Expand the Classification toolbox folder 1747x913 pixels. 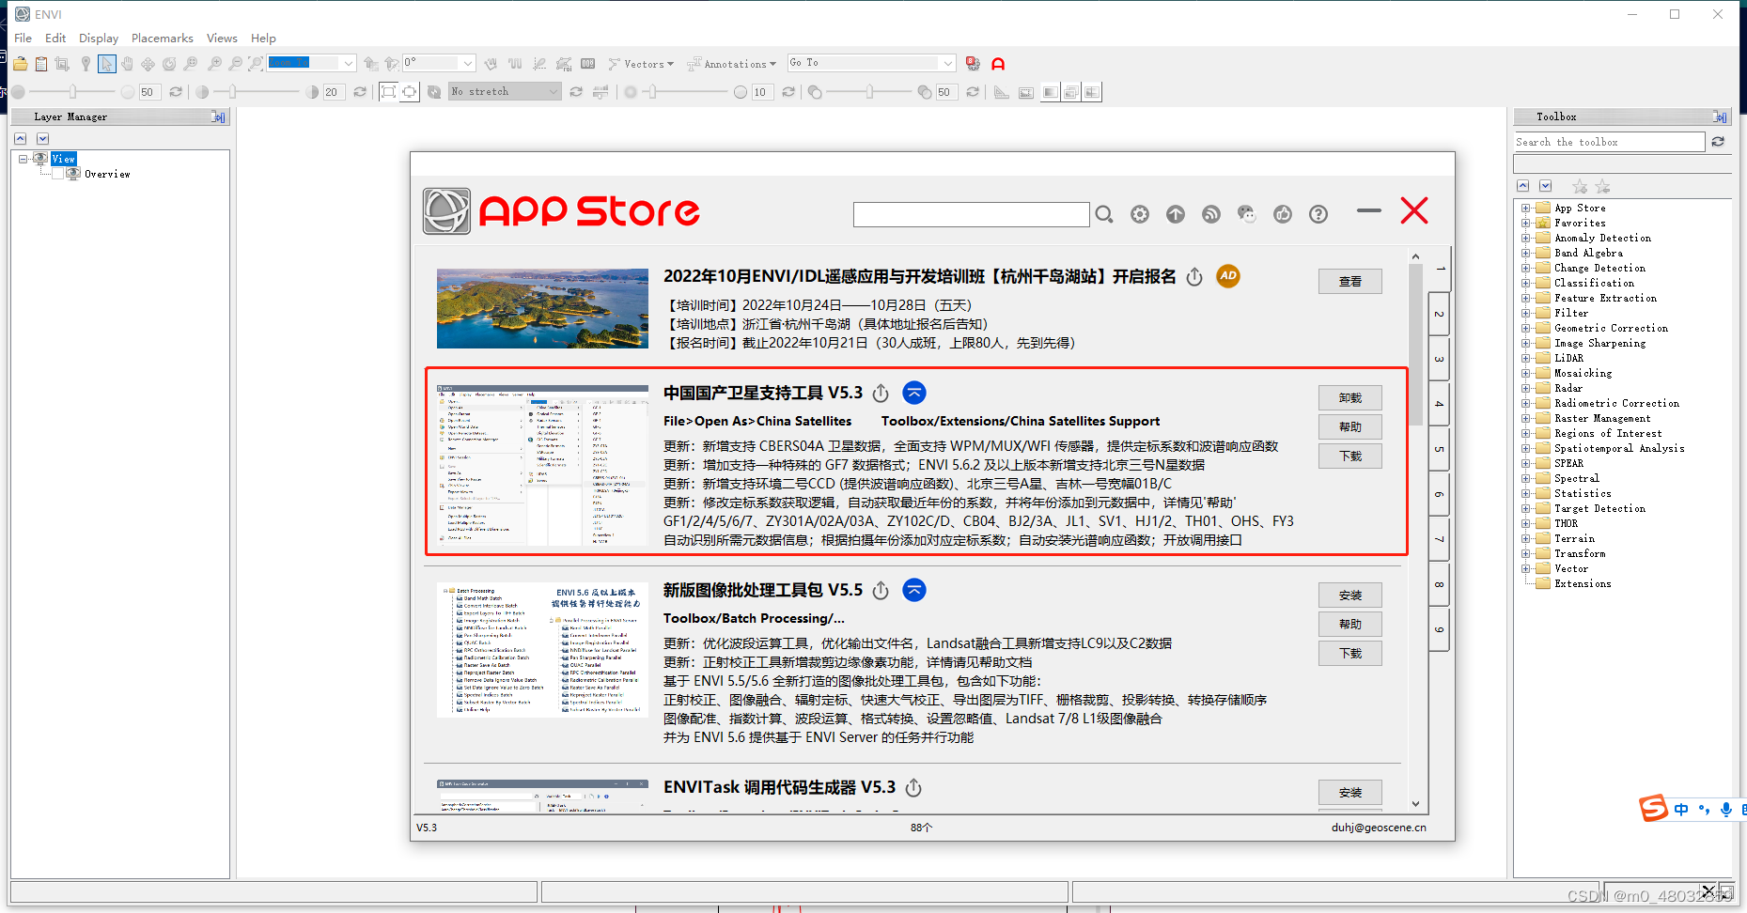(x=1526, y=283)
